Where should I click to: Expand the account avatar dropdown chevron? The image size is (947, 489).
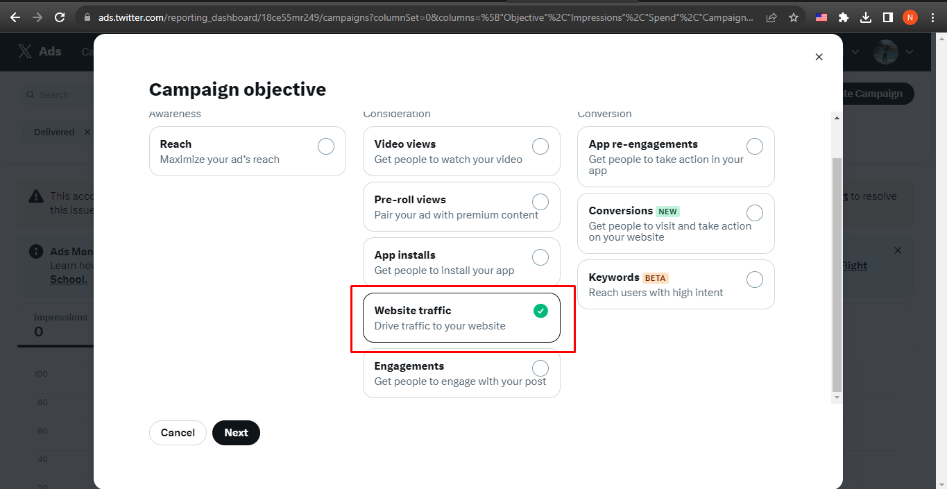coord(909,52)
